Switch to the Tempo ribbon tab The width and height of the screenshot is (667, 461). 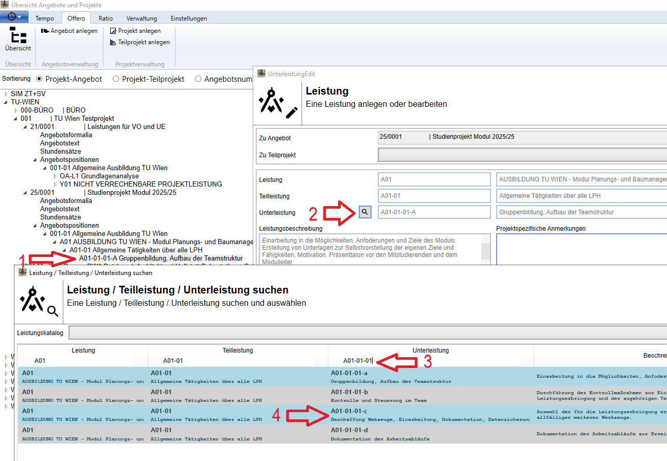point(44,19)
